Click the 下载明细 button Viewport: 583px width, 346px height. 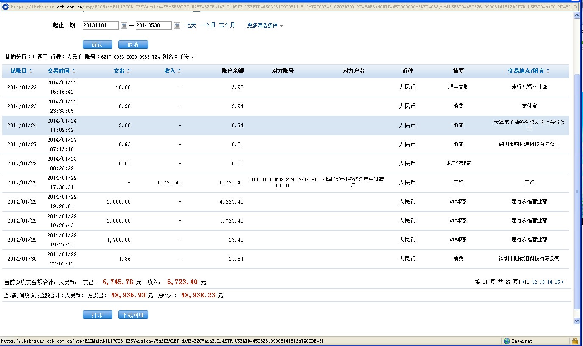[x=133, y=315]
